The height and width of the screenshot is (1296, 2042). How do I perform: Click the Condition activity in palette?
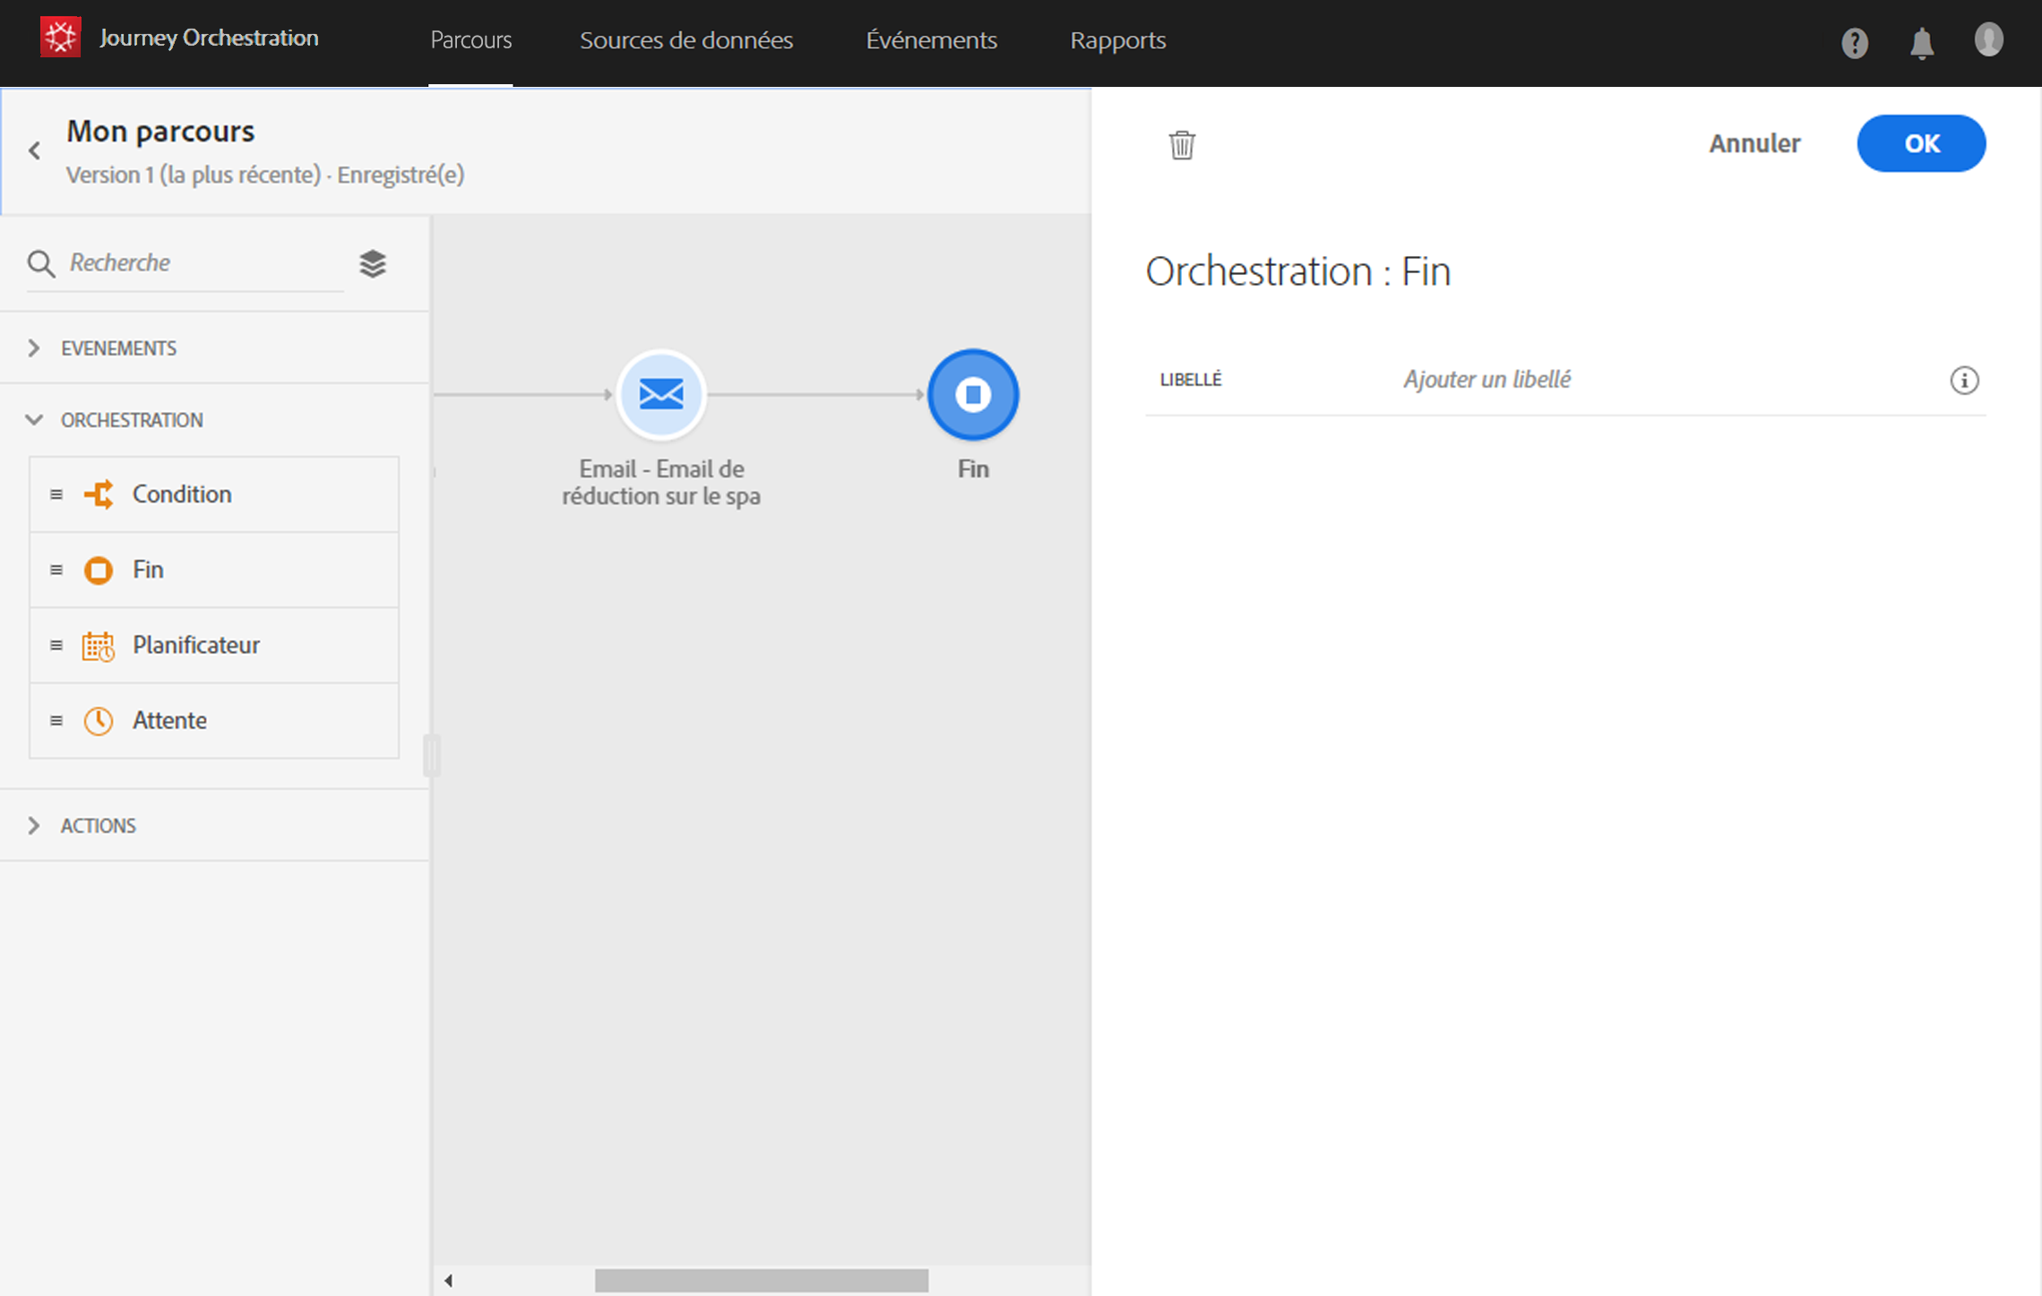pyautogui.click(x=181, y=494)
